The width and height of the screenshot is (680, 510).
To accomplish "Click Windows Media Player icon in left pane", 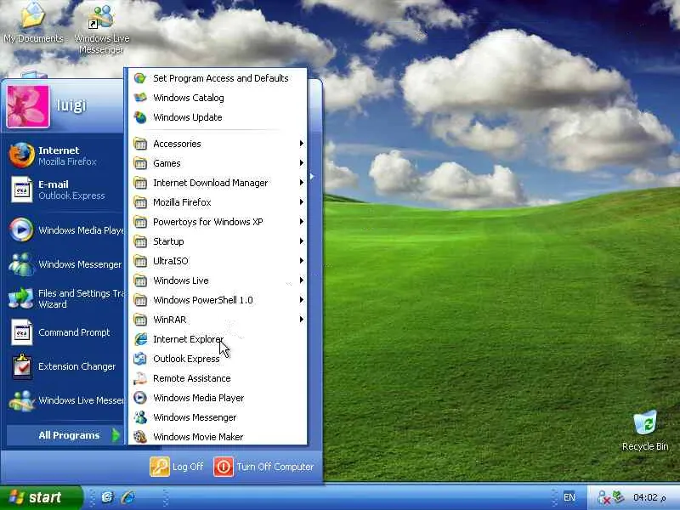I will pos(21,229).
